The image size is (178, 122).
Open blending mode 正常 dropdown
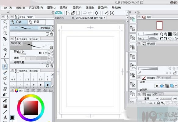(x=148, y=99)
